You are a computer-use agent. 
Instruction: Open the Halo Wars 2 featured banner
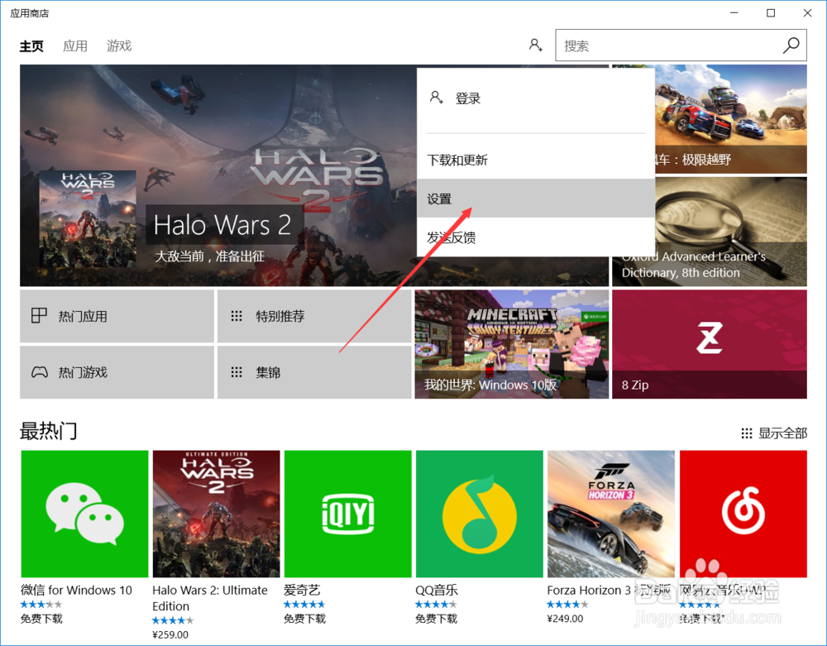pos(314,175)
